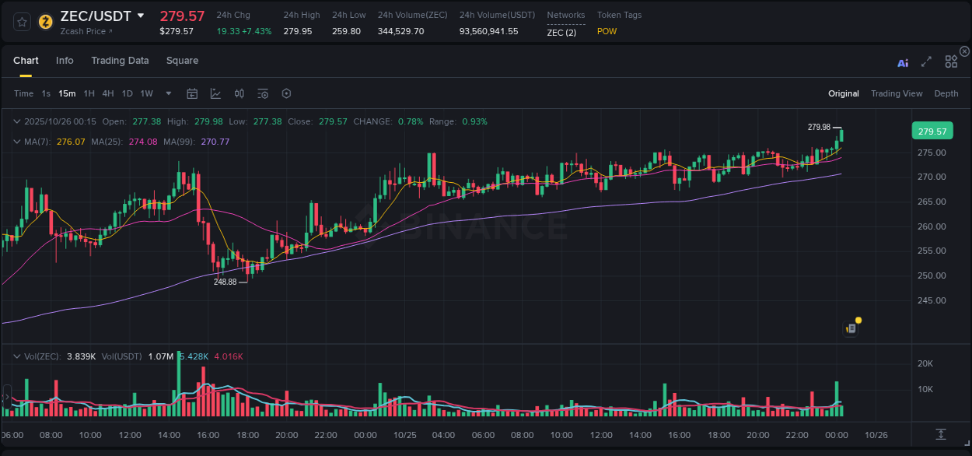The image size is (972, 456).
Task: Expand the extra timeframe dropdown arrow
Action: [x=167, y=93]
